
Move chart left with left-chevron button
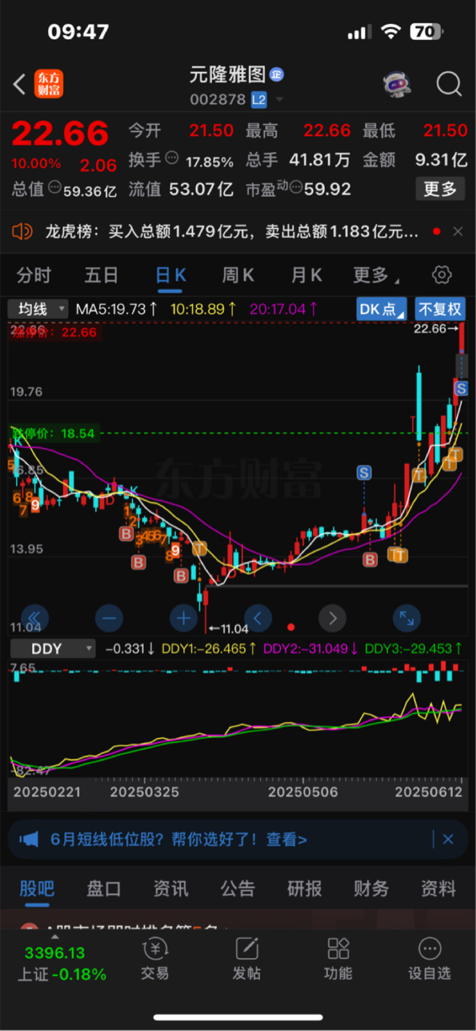coord(258,618)
